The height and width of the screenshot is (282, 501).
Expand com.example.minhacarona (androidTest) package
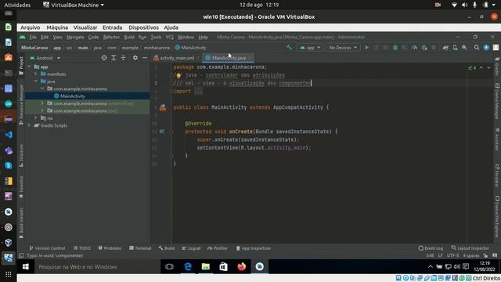click(42, 103)
